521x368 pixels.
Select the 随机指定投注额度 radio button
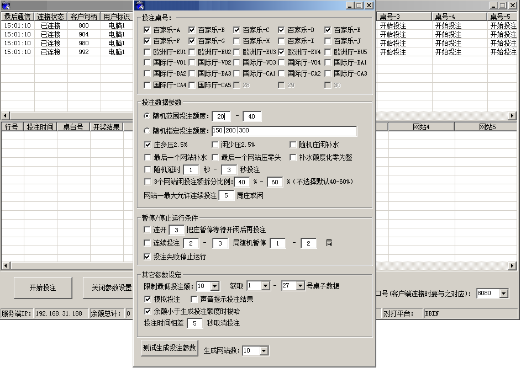(148, 131)
